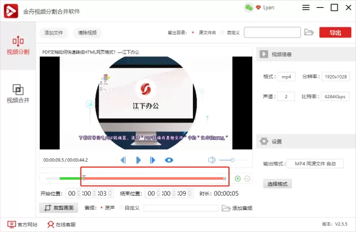
Task: Click the end position hours stepper
Action: click(x=158, y=193)
